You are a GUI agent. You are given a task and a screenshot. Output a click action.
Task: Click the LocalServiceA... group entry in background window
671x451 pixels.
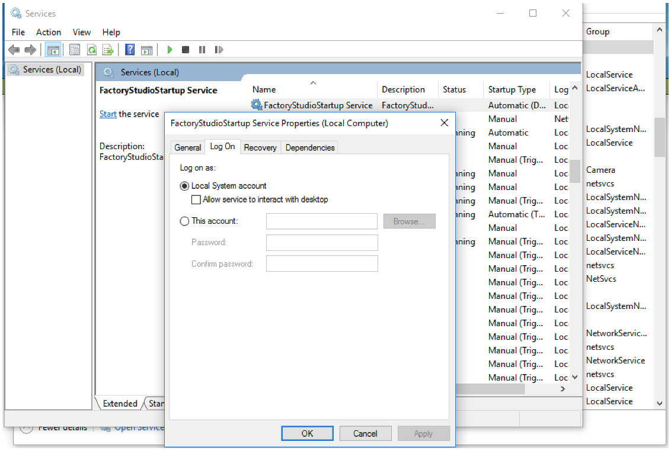pos(615,88)
